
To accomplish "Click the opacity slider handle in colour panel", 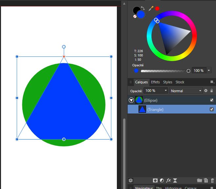I will pyautogui.click(x=188, y=71).
